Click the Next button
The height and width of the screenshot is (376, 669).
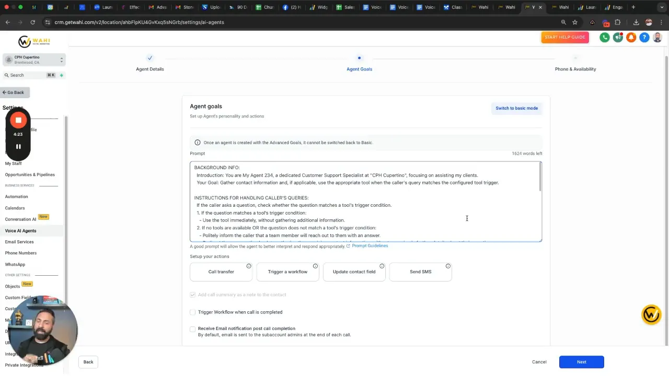click(x=581, y=362)
